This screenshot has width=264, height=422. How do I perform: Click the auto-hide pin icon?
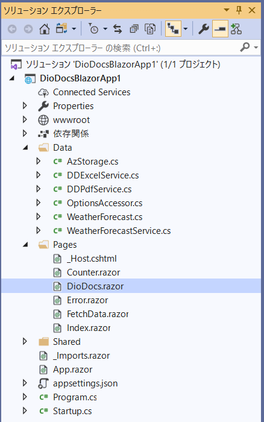pos(239,10)
